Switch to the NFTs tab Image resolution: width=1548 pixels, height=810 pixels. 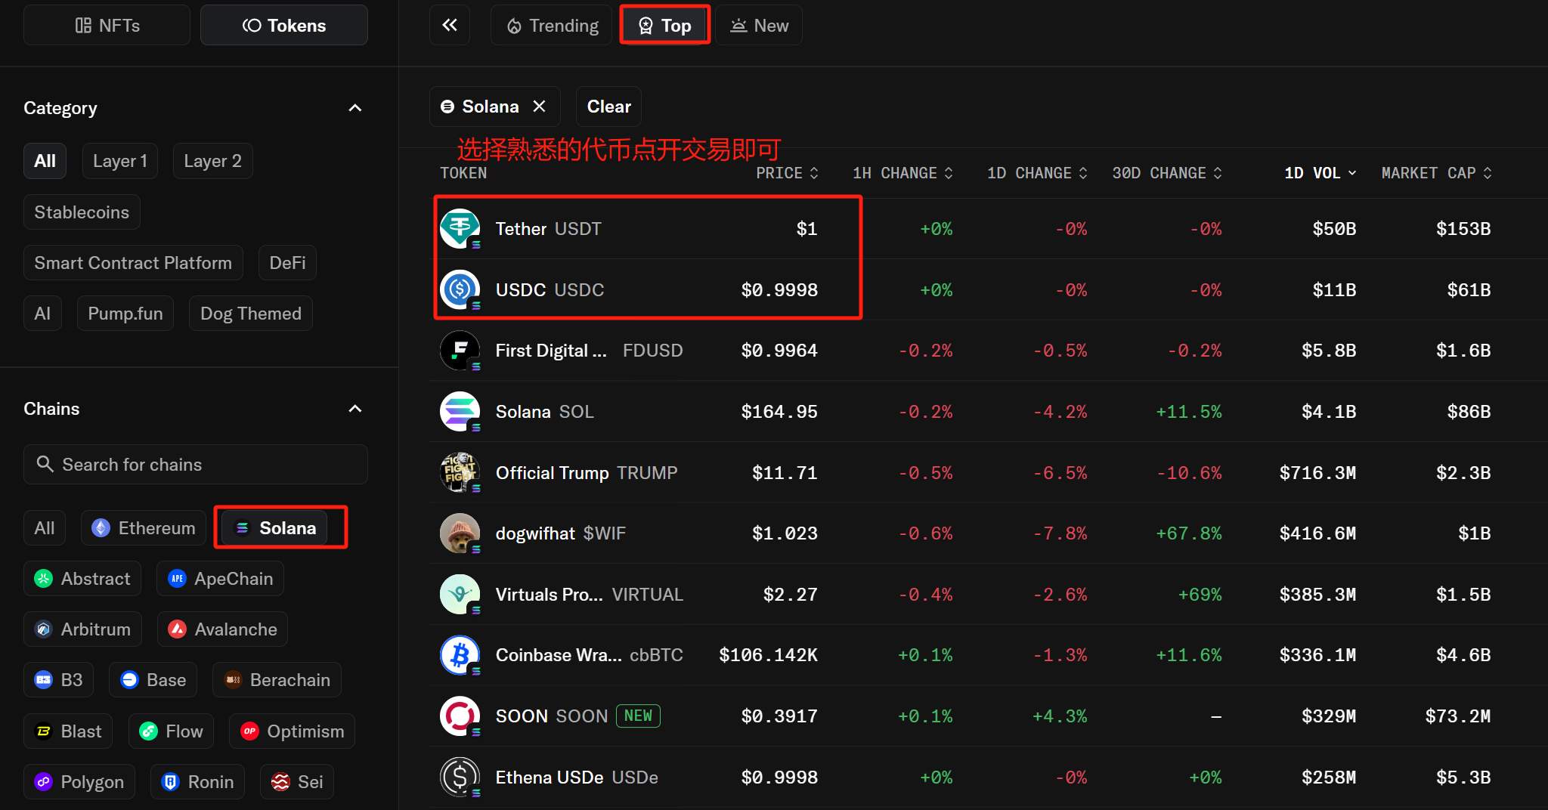[x=107, y=25]
